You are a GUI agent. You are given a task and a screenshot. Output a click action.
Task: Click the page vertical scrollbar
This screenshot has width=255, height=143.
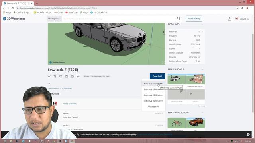253,73
